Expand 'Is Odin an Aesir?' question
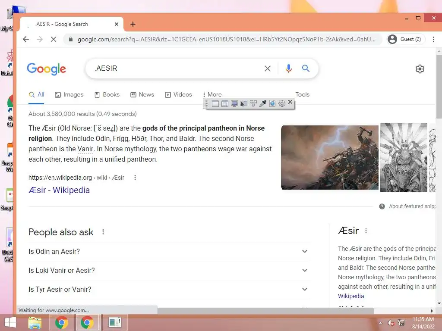Viewport: 442px width, 331px height. click(x=169, y=251)
